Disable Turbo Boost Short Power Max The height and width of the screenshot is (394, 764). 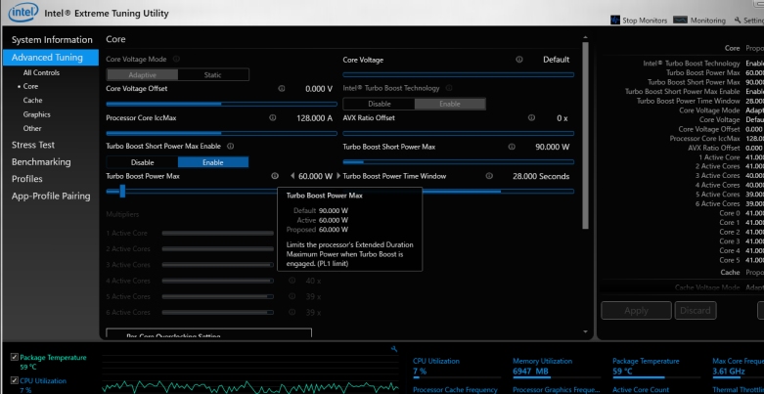tap(142, 162)
